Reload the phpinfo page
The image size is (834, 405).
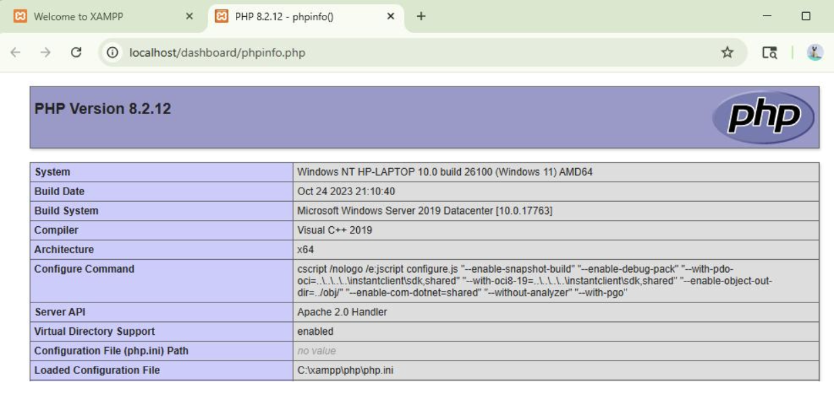pyautogui.click(x=76, y=53)
